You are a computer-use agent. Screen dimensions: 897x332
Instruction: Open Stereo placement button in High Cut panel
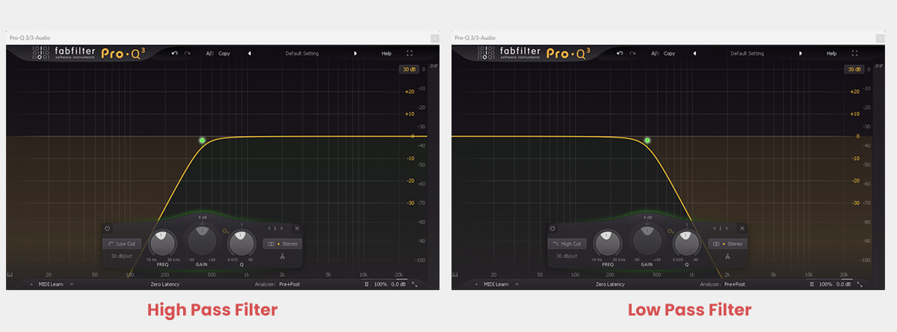pos(728,244)
